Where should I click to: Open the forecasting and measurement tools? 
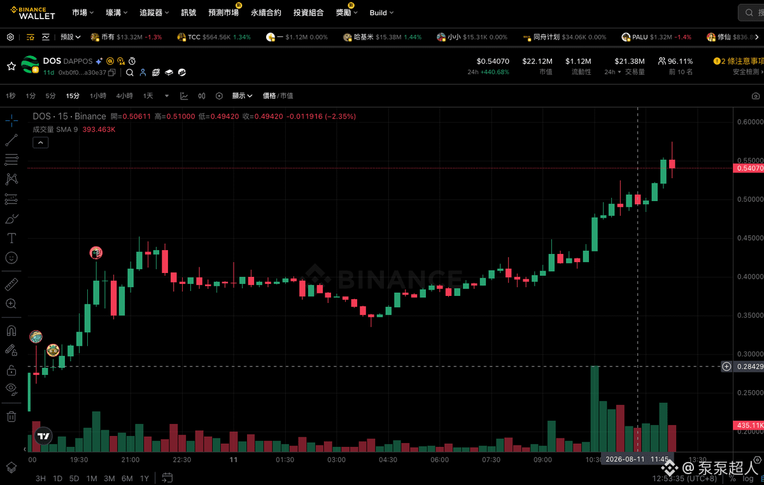point(11,199)
